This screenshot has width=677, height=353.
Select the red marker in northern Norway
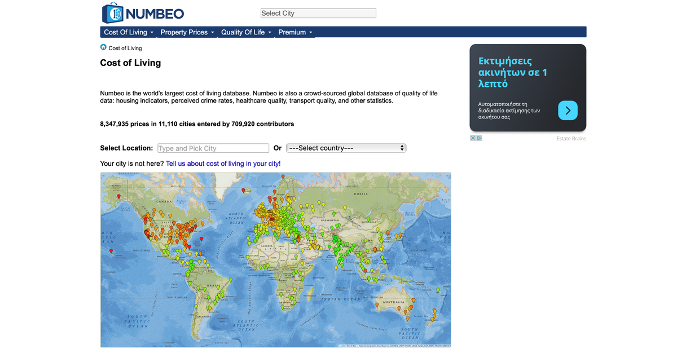[283, 178]
